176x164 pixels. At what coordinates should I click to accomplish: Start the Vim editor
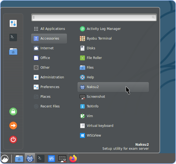coord(90,116)
